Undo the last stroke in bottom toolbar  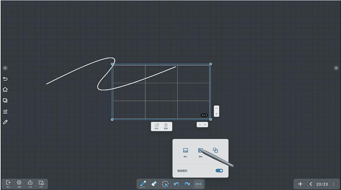(176, 184)
